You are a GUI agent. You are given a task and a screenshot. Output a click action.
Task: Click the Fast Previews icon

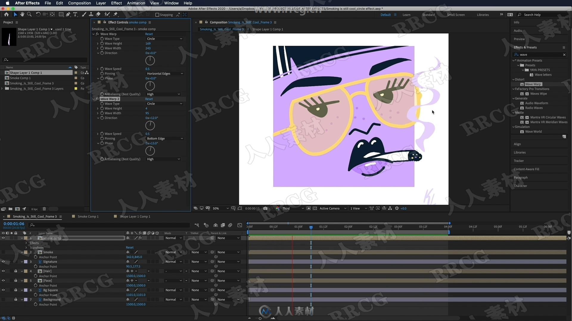(x=378, y=208)
